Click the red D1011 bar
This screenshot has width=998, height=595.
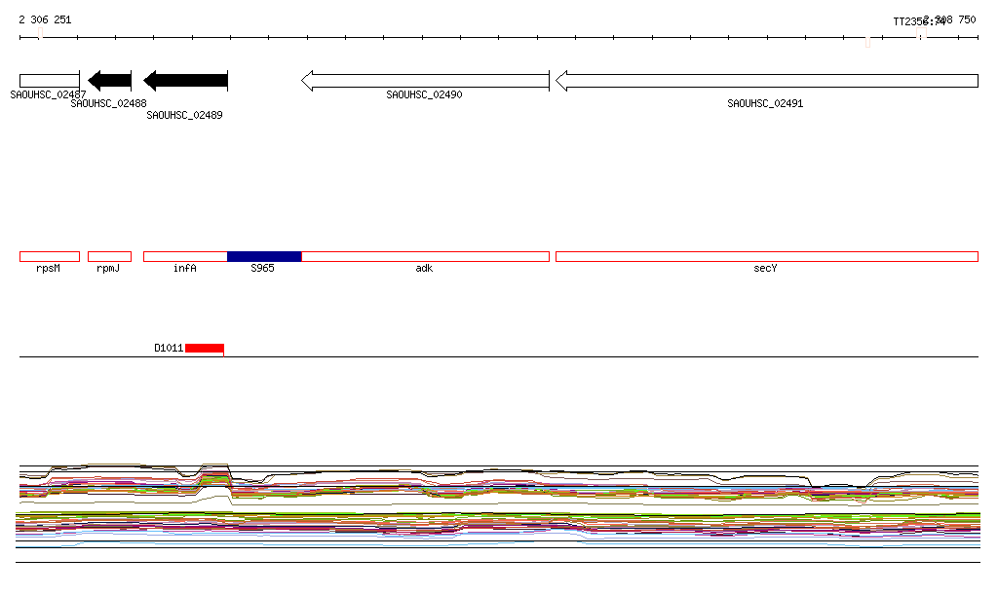(205, 348)
